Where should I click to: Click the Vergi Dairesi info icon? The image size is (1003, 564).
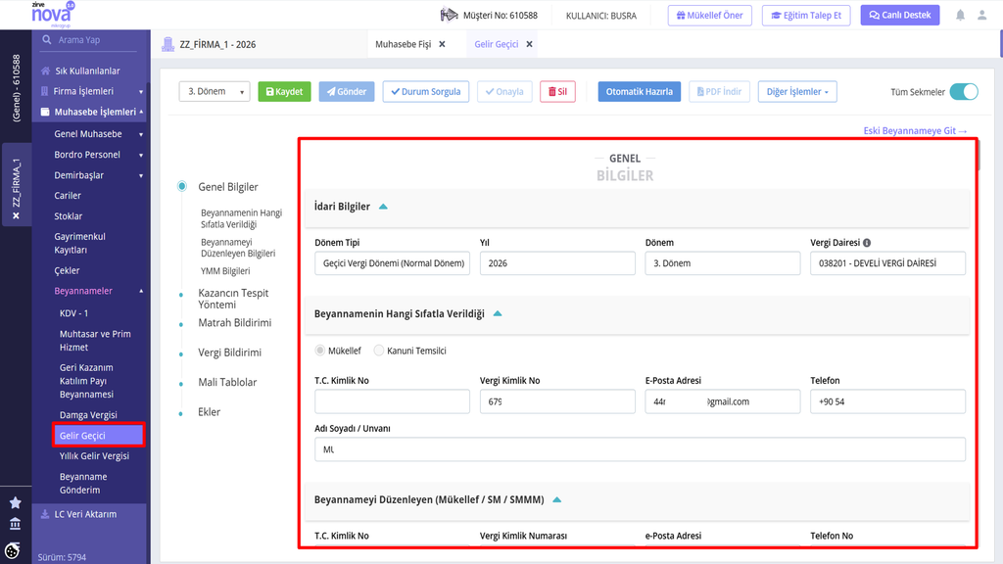pyautogui.click(x=867, y=243)
